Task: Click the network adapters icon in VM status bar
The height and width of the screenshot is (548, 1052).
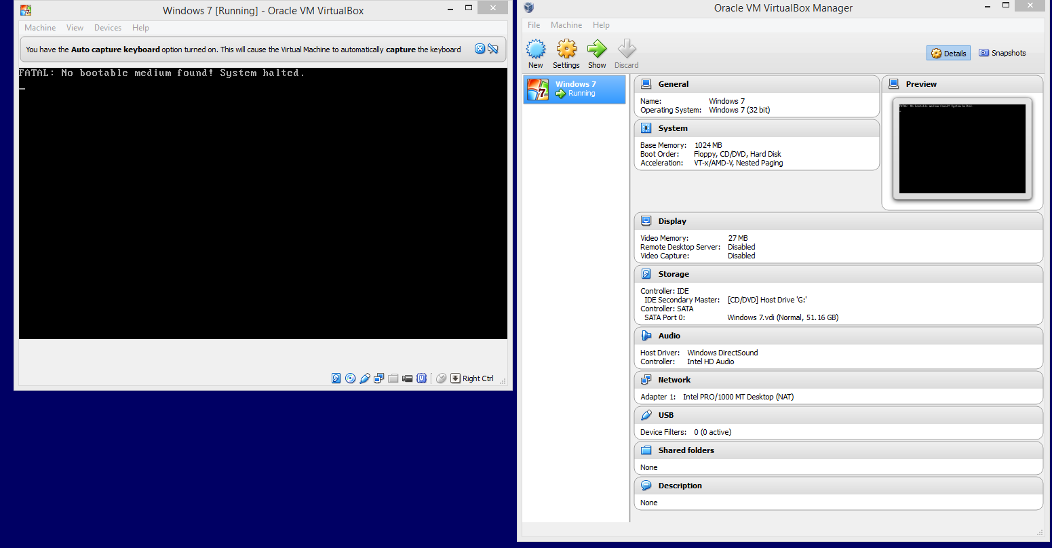Action: (379, 378)
